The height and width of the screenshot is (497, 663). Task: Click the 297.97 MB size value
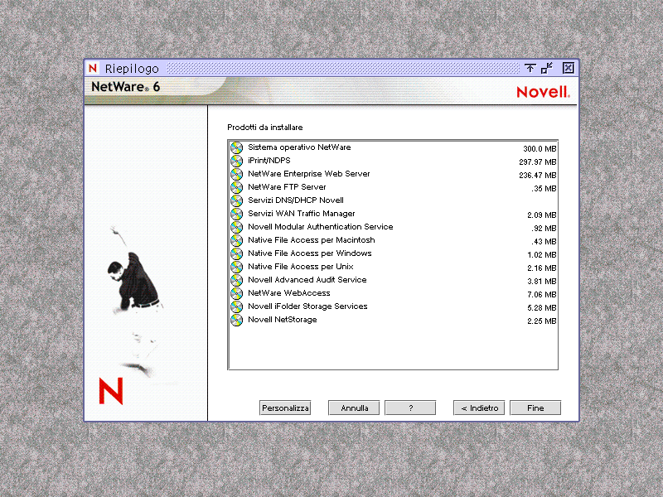pos(537,162)
